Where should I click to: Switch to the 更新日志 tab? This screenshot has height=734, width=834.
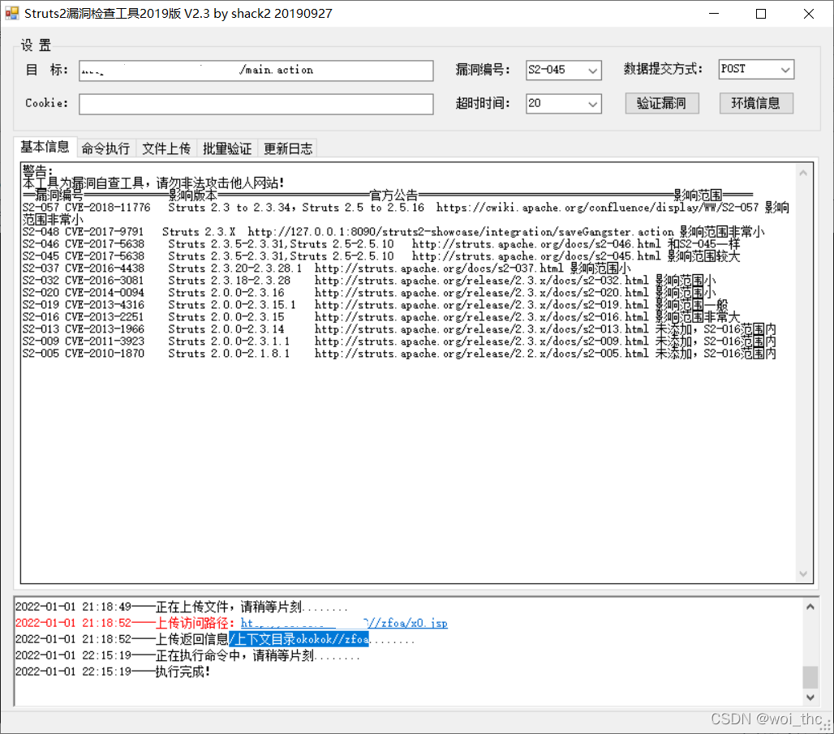coord(288,148)
